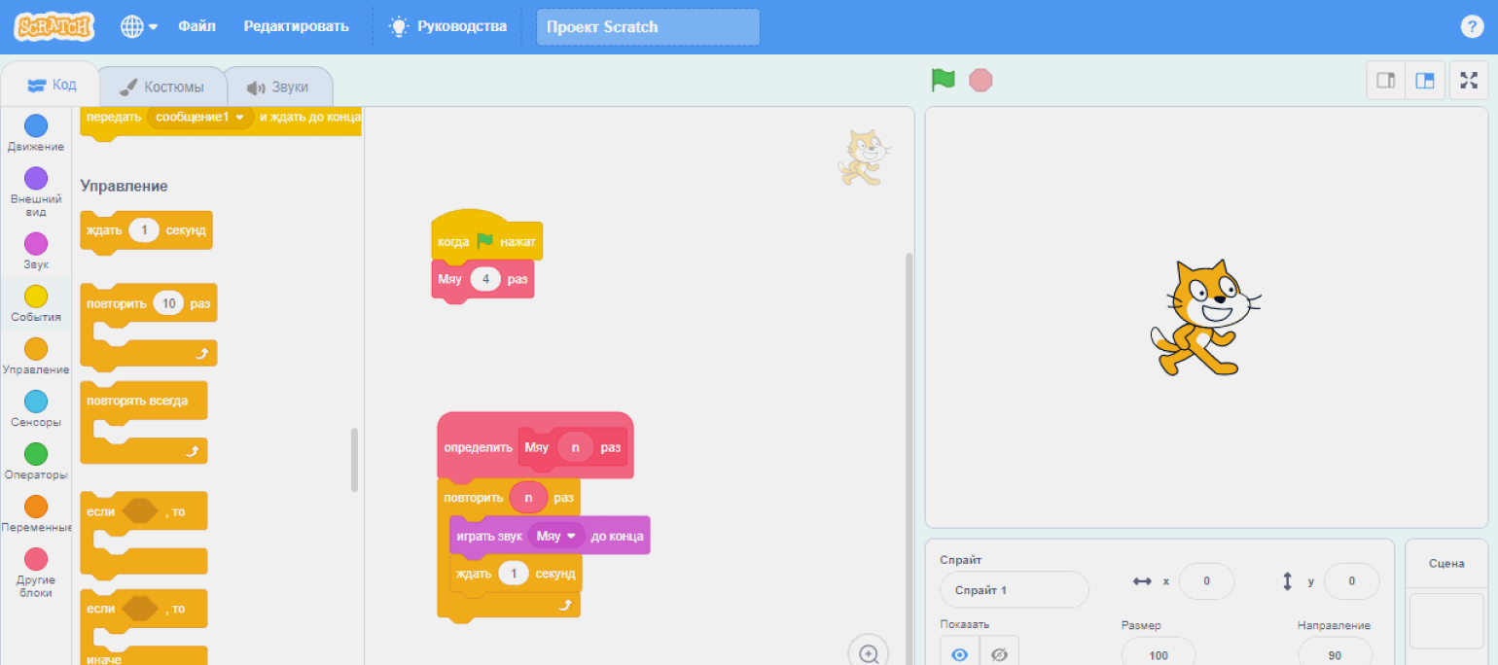Select the Другие блоки category

36,574
